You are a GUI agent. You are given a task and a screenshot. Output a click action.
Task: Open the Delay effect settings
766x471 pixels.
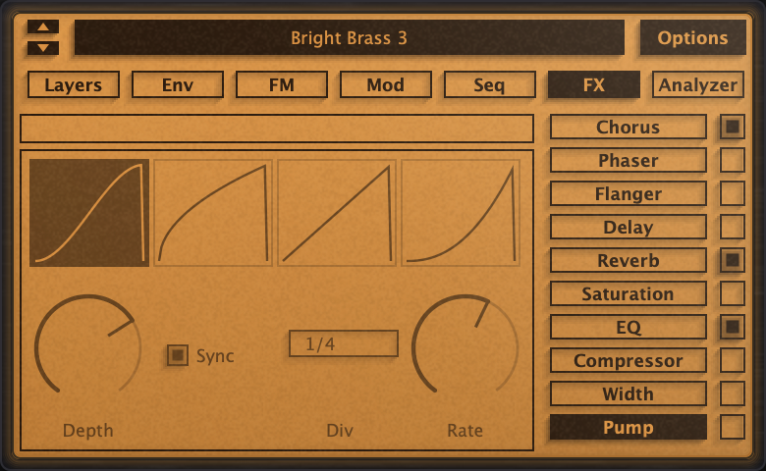coord(628,227)
